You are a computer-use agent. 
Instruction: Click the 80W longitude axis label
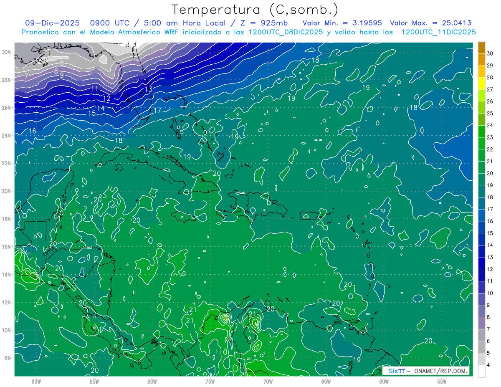pos(152,382)
